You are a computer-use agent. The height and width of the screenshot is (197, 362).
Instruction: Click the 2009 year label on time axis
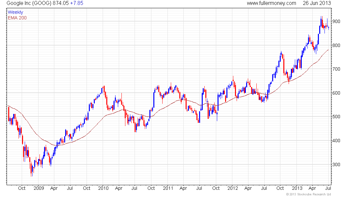click(39, 188)
